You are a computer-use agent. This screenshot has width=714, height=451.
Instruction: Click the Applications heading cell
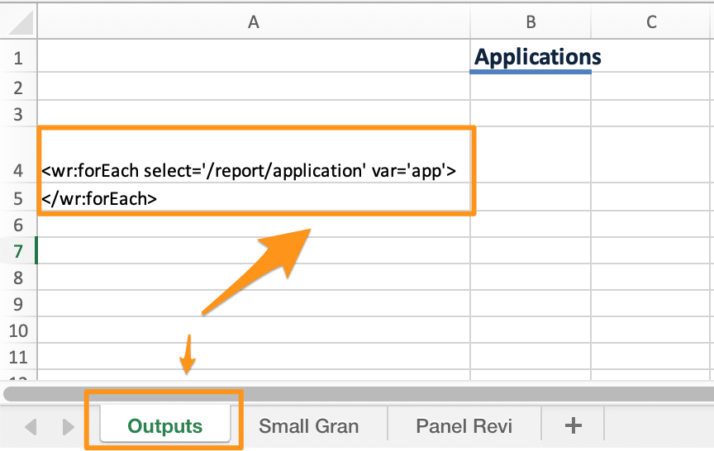point(531,58)
